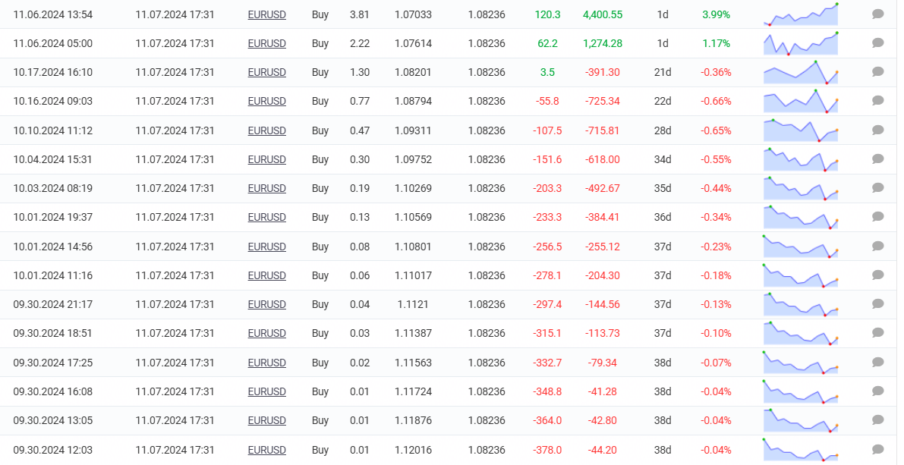Screen dimensions: 904x465
Task: Open comment icon for 11.06.2024 05:00 trade
Action: (x=877, y=42)
